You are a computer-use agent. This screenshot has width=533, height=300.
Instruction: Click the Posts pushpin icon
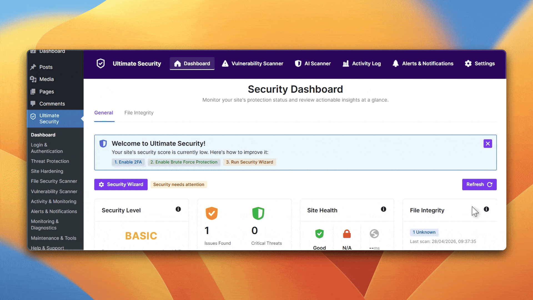click(33, 67)
